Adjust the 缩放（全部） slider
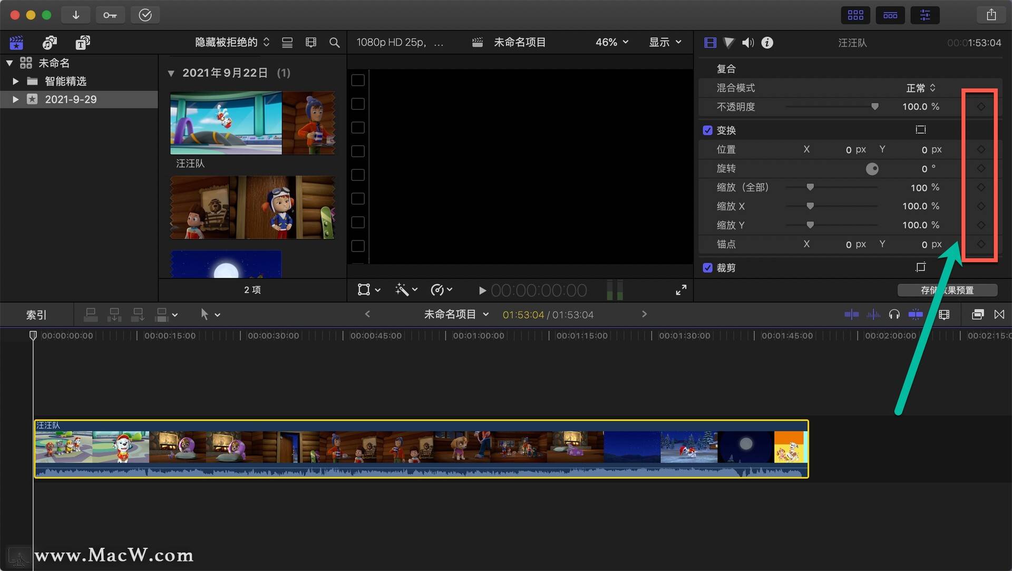Image resolution: width=1012 pixels, height=571 pixels. 810,187
